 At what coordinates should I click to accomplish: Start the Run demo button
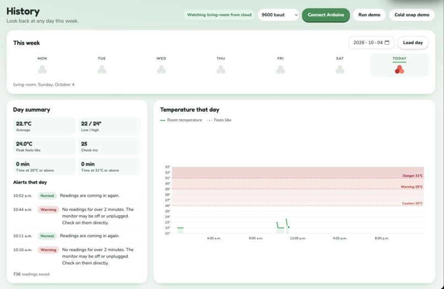tap(369, 15)
